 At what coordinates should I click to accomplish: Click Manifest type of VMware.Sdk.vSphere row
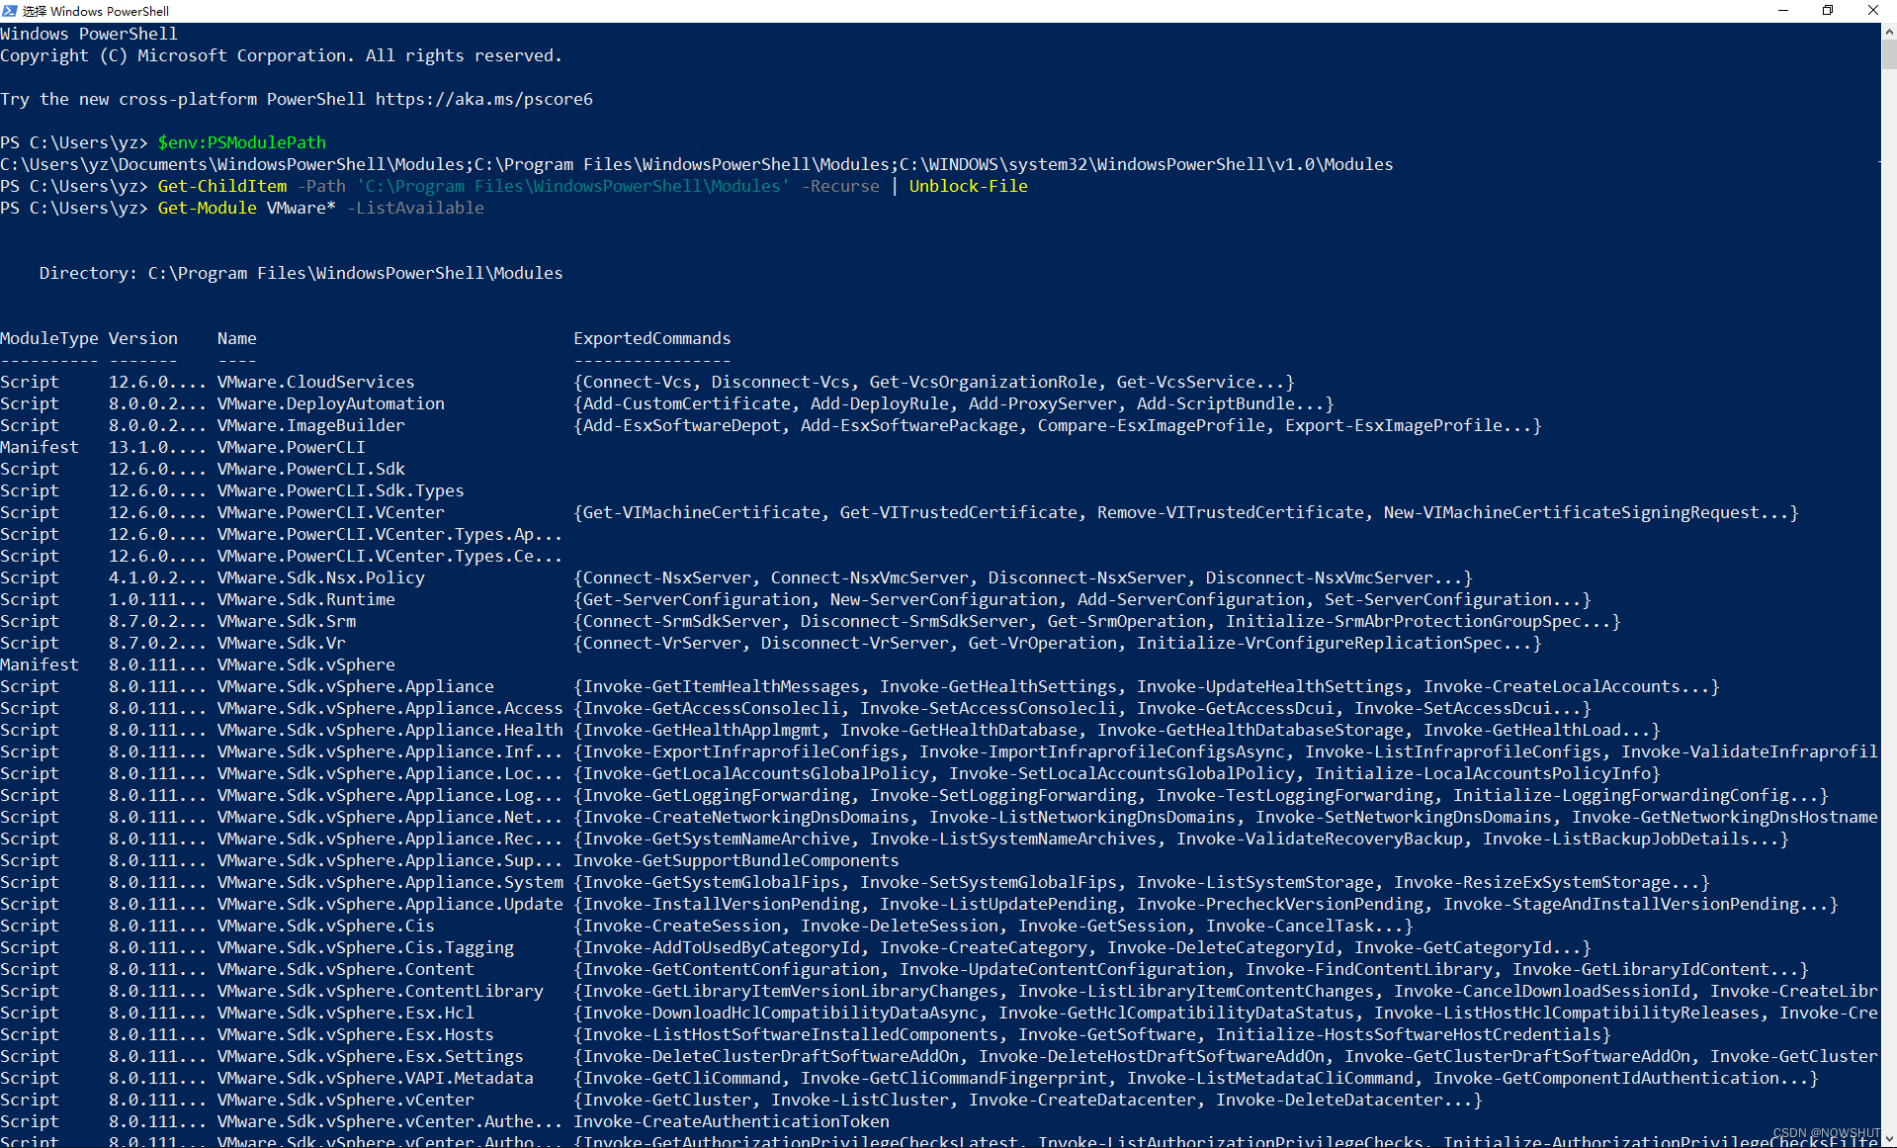click(x=40, y=664)
